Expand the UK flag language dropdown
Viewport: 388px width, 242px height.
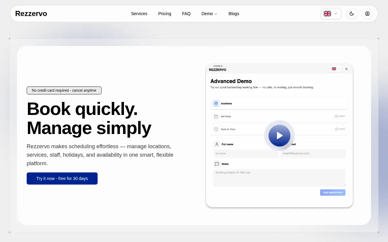[331, 14]
